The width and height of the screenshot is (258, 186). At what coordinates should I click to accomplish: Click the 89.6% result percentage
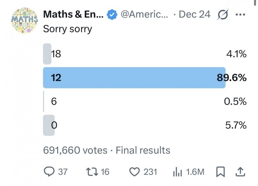click(232, 78)
